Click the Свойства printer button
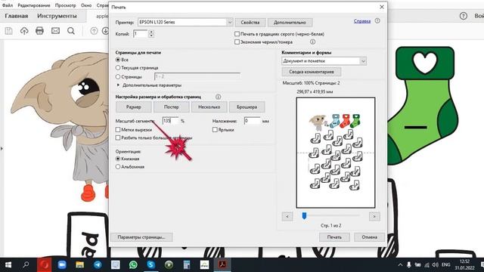The height and width of the screenshot is (272, 484). tap(250, 23)
